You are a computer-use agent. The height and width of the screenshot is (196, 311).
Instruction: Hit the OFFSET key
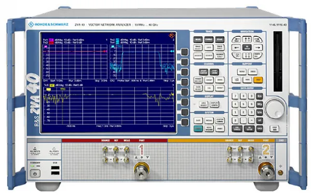[220, 88]
